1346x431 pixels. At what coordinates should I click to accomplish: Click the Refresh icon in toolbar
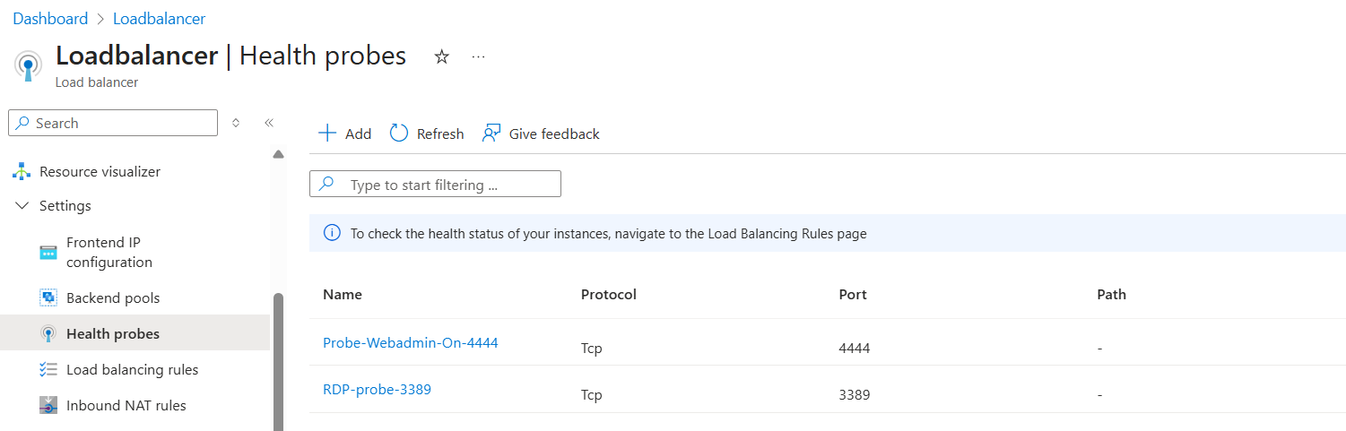click(x=399, y=134)
